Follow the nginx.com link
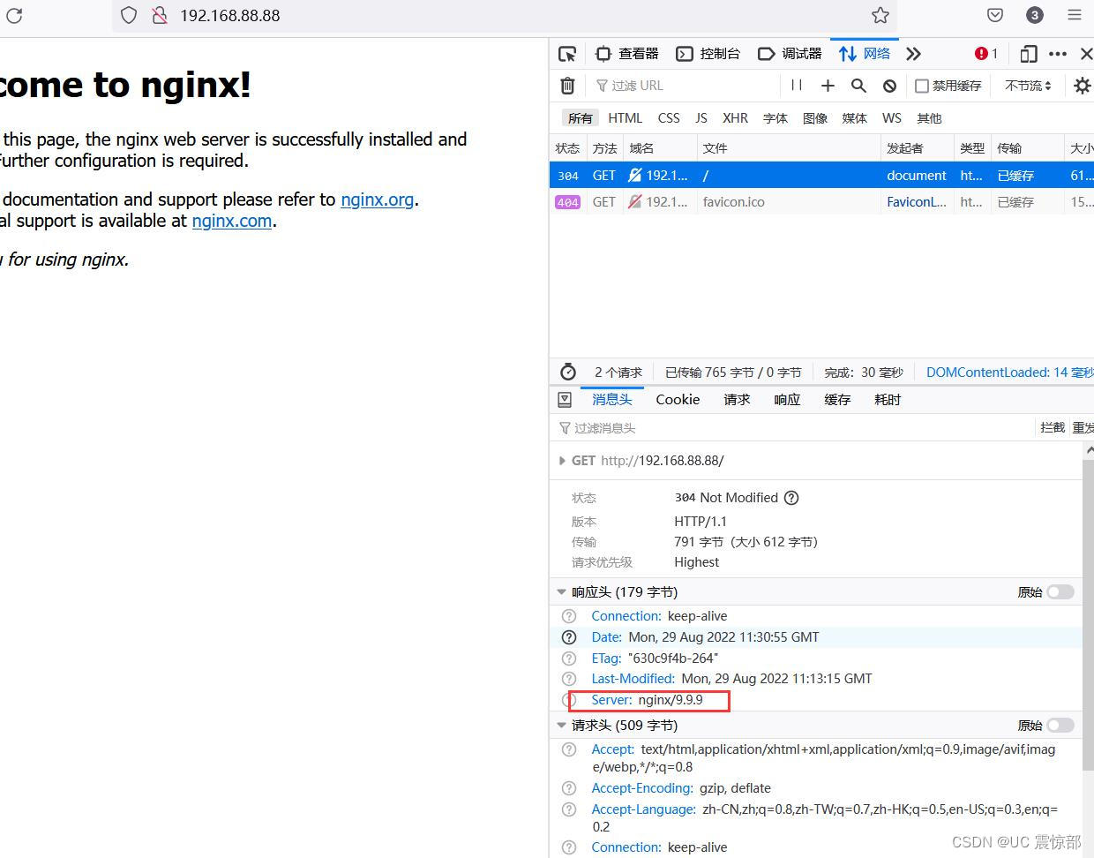The width and height of the screenshot is (1094, 858). click(232, 221)
